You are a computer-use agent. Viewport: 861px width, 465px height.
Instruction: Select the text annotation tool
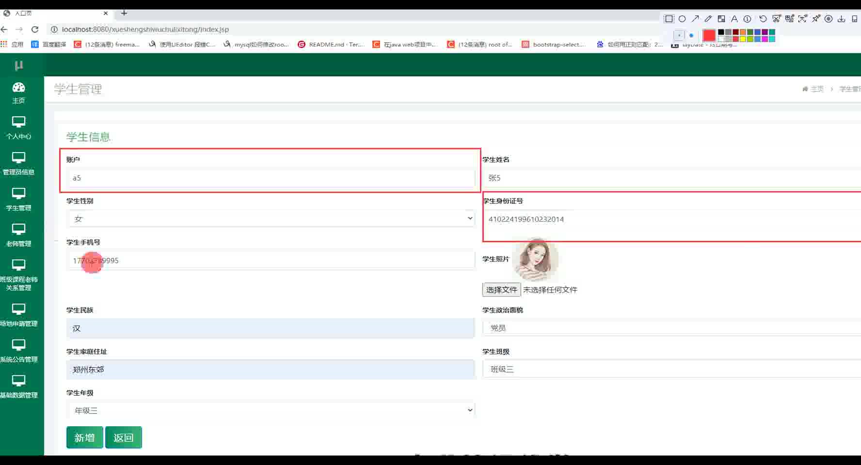(734, 19)
